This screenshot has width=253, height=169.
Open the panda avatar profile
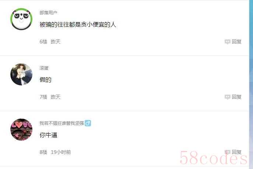click(21, 19)
